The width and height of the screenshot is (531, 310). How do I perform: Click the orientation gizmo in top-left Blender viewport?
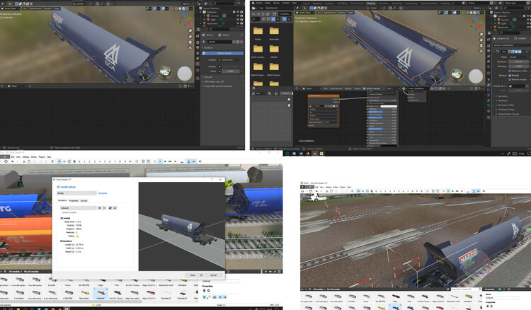coord(185,20)
